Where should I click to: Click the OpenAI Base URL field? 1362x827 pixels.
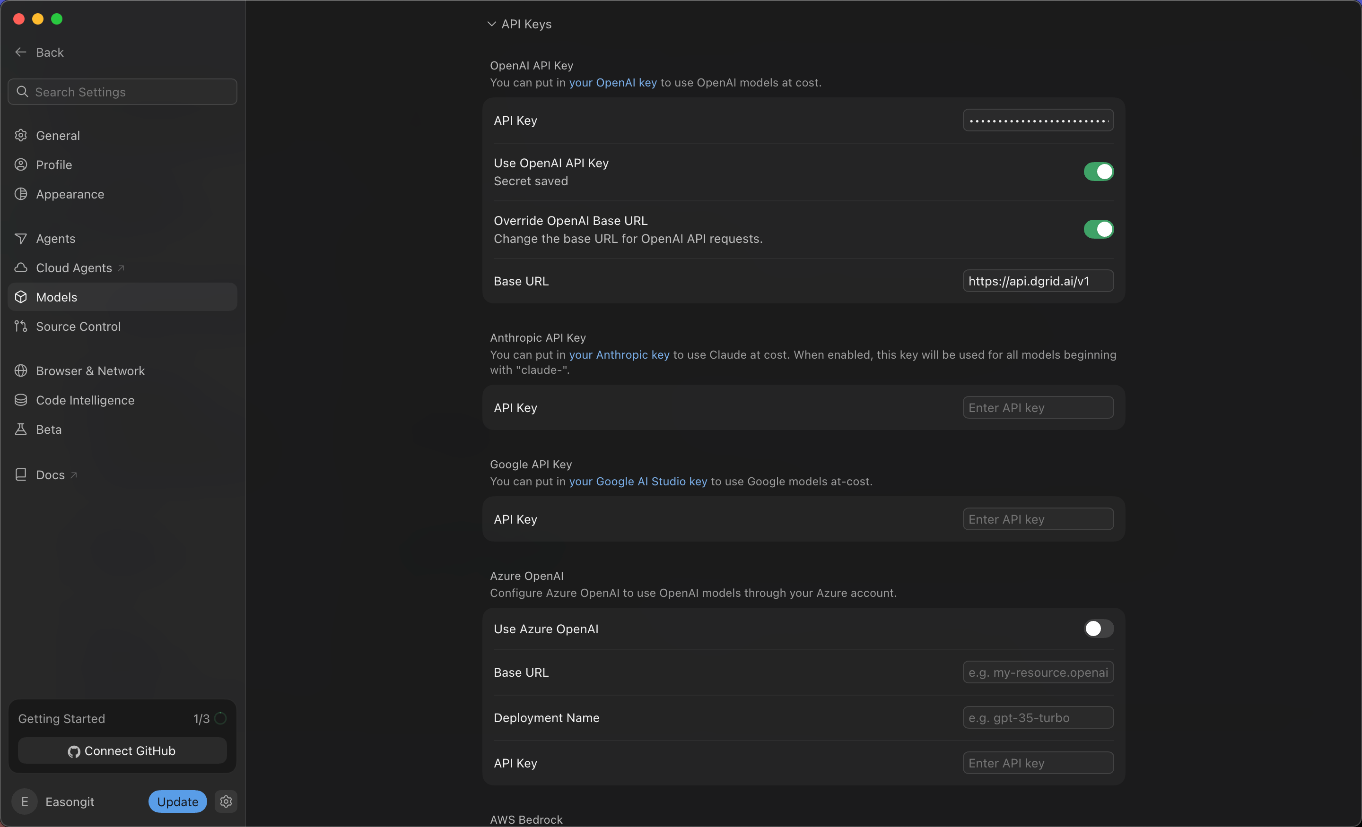1038,281
